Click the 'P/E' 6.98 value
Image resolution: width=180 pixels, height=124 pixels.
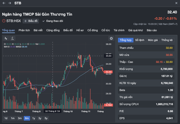170,111
